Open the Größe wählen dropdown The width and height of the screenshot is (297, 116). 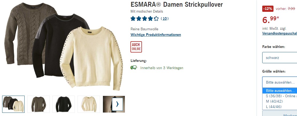coord(280,82)
